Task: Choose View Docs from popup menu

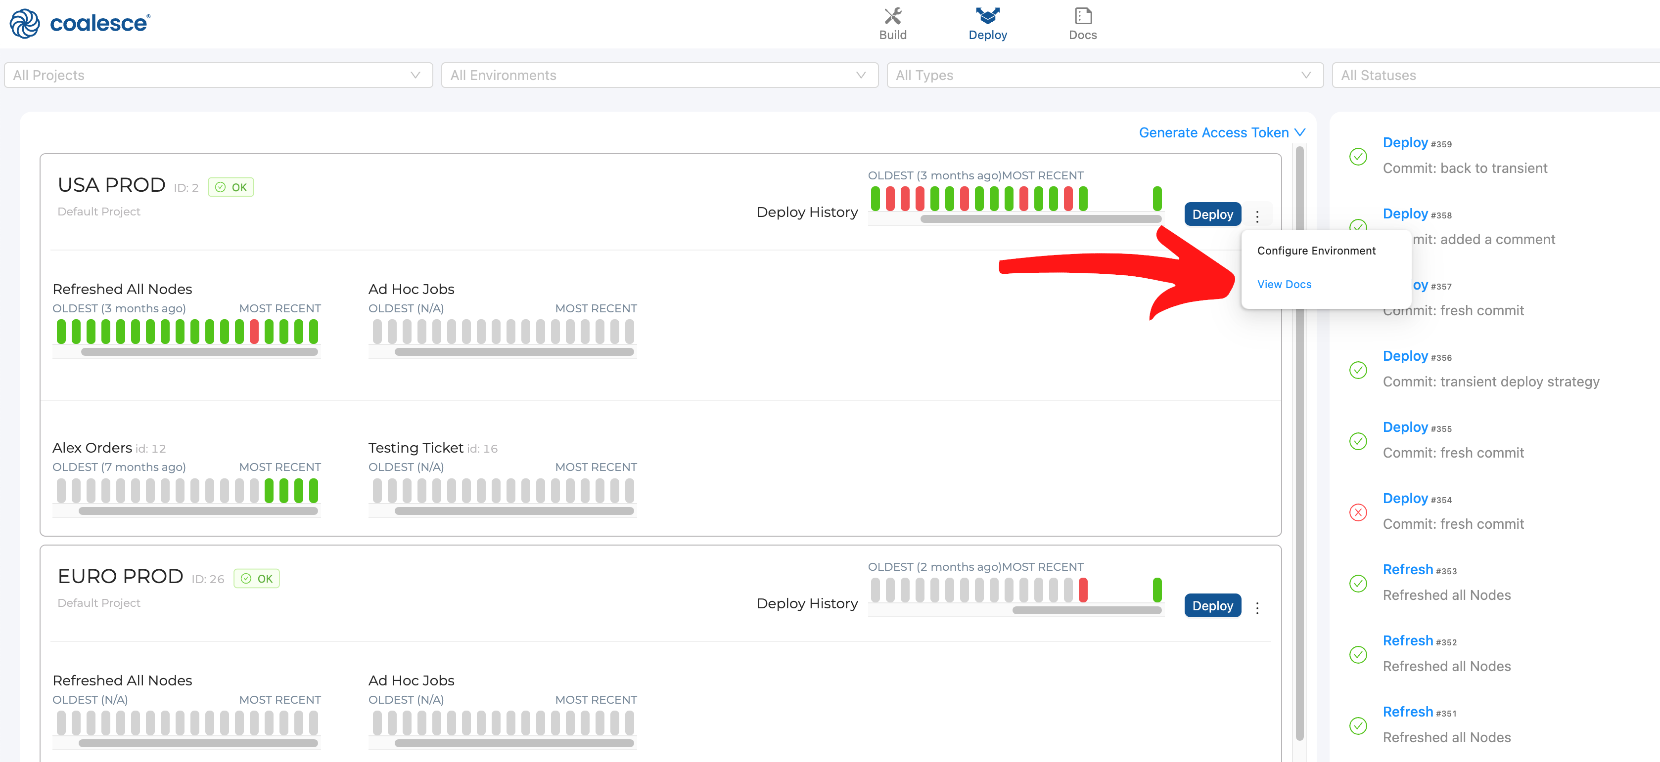Action: [x=1284, y=285]
